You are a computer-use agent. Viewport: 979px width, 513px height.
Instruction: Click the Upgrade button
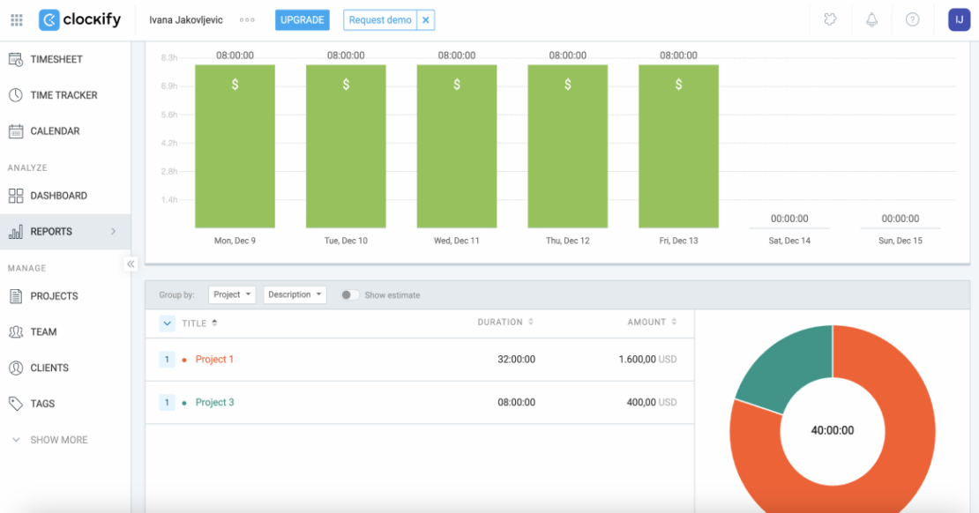click(x=302, y=19)
